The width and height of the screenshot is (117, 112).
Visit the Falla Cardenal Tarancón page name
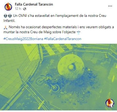pyautogui.click(x=34, y=4)
